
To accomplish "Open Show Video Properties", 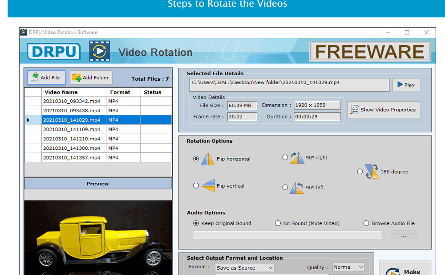I will click(384, 110).
